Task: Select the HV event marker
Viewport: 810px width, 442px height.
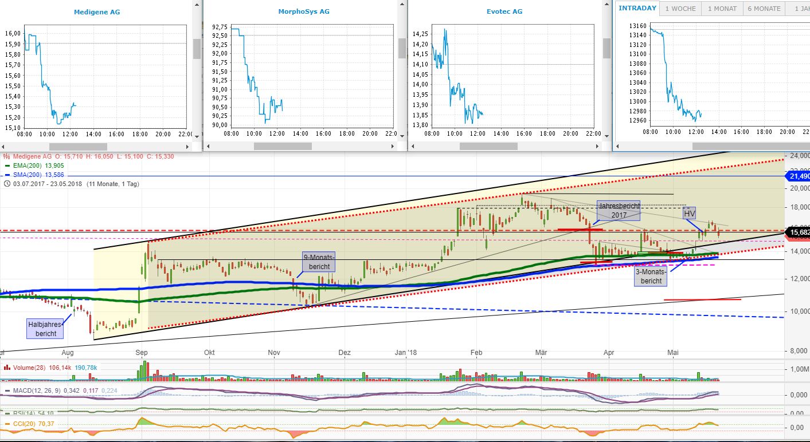Action: (x=688, y=213)
